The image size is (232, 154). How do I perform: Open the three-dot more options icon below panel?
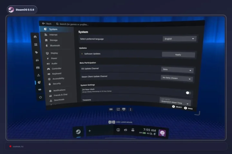click(130, 109)
